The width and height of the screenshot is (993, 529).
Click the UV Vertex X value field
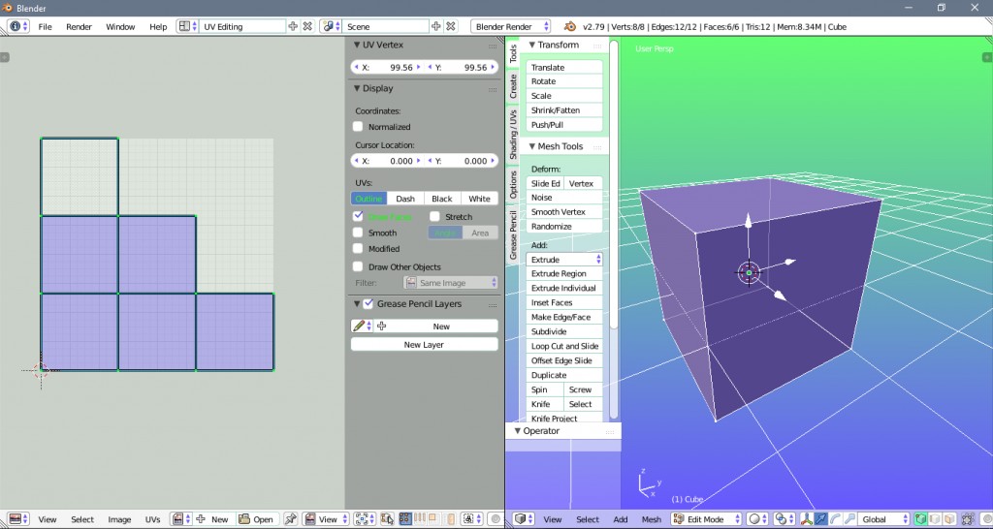pyautogui.click(x=388, y=68)
